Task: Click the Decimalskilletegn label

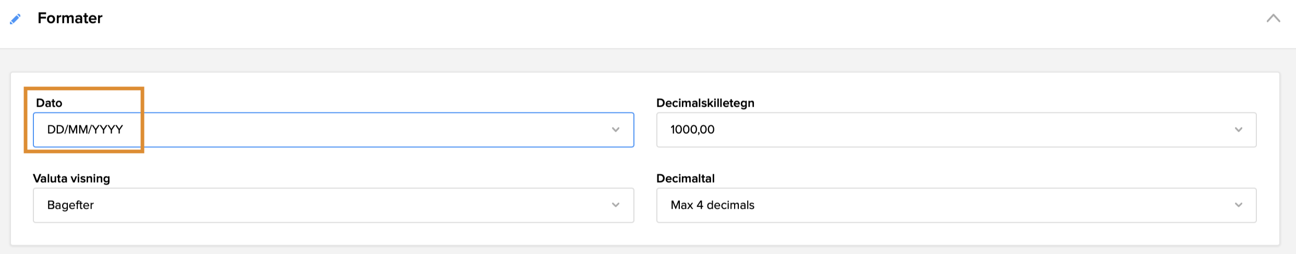Action: 705,103
